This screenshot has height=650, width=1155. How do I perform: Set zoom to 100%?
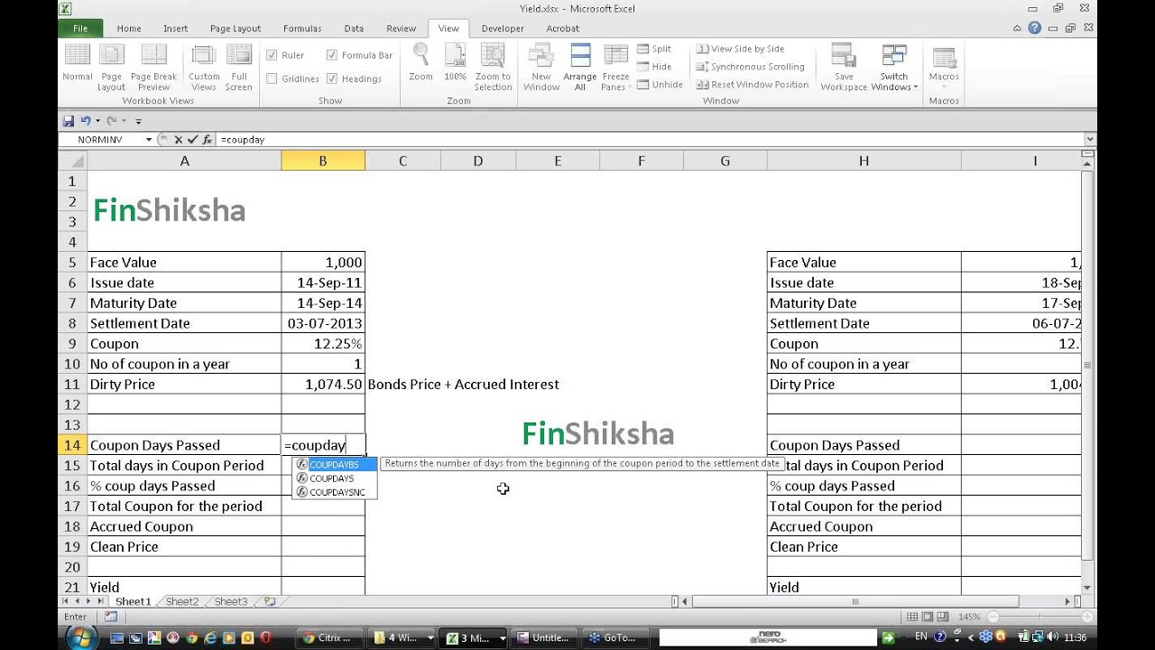click(x=456, y=63)
